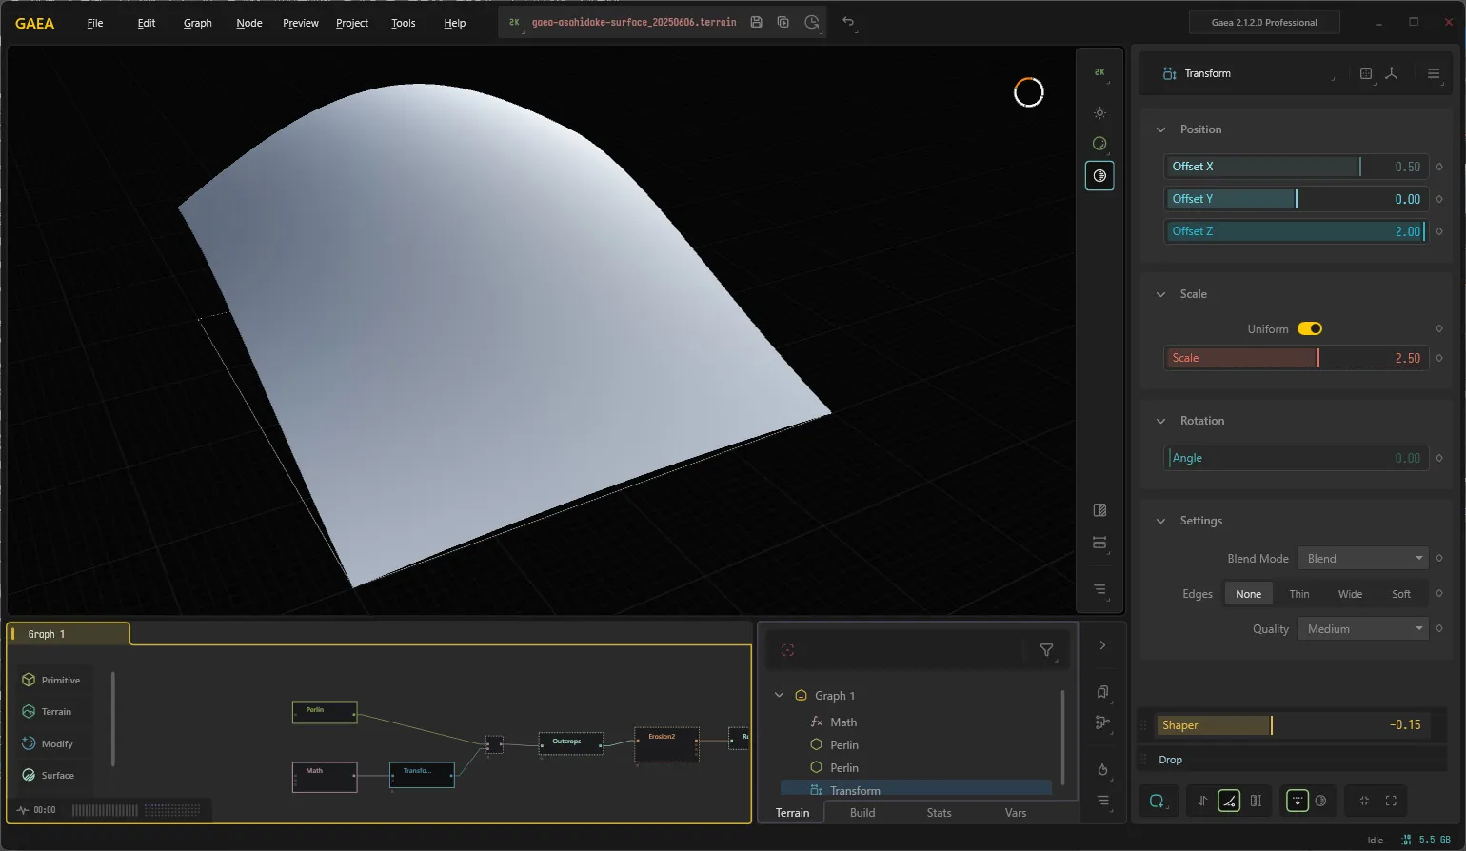Click the sun lighting icon in viewport toolbar
Image resolution: width=1466 pixels, height=851 pixels.
click(x=1099, y=112)
